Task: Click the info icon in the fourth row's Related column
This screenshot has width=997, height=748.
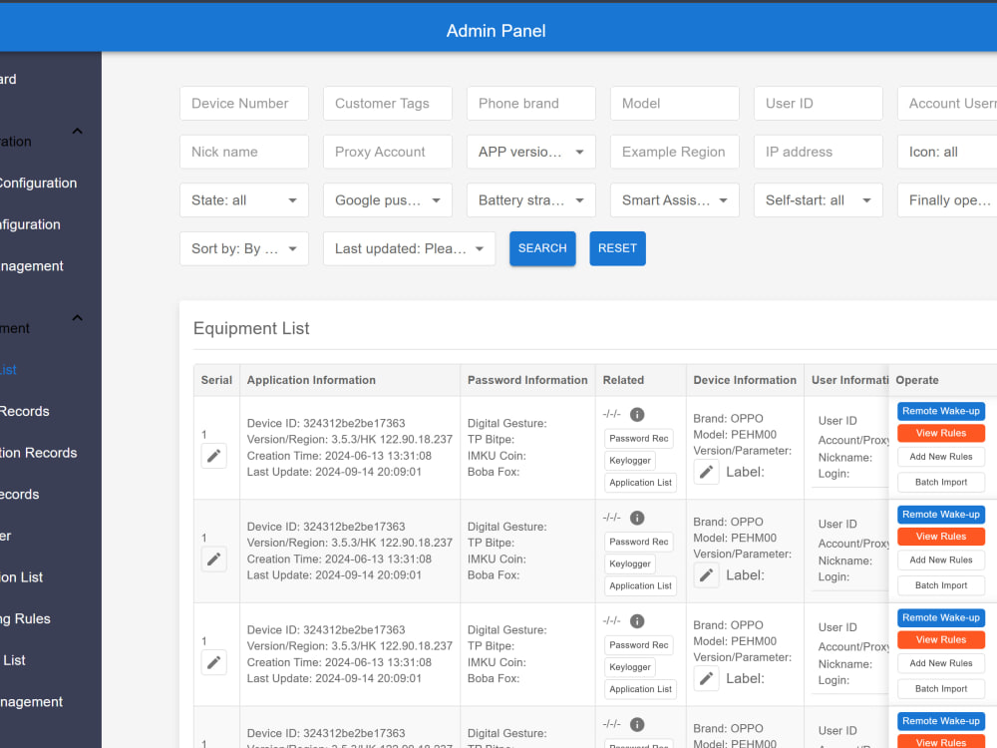Action: (637, 724)
